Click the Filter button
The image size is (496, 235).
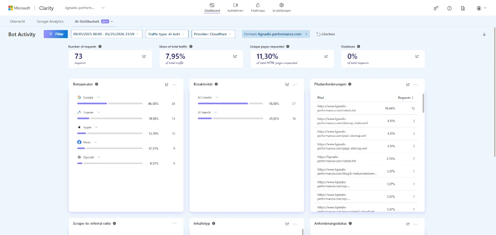coord(56,34)
